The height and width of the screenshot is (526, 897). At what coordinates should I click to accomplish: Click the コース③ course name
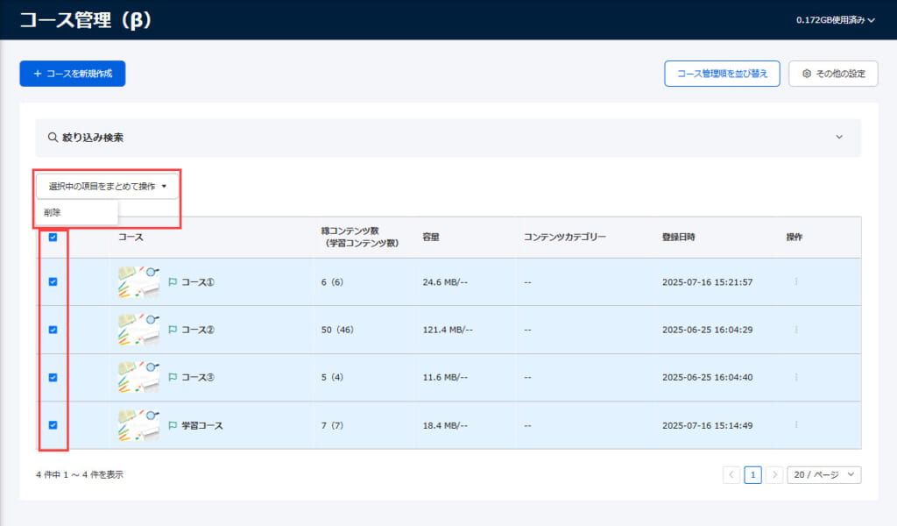pos(198,377)
